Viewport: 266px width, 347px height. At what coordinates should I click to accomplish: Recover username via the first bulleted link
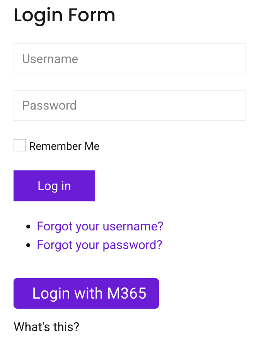(x=100, y=226)
